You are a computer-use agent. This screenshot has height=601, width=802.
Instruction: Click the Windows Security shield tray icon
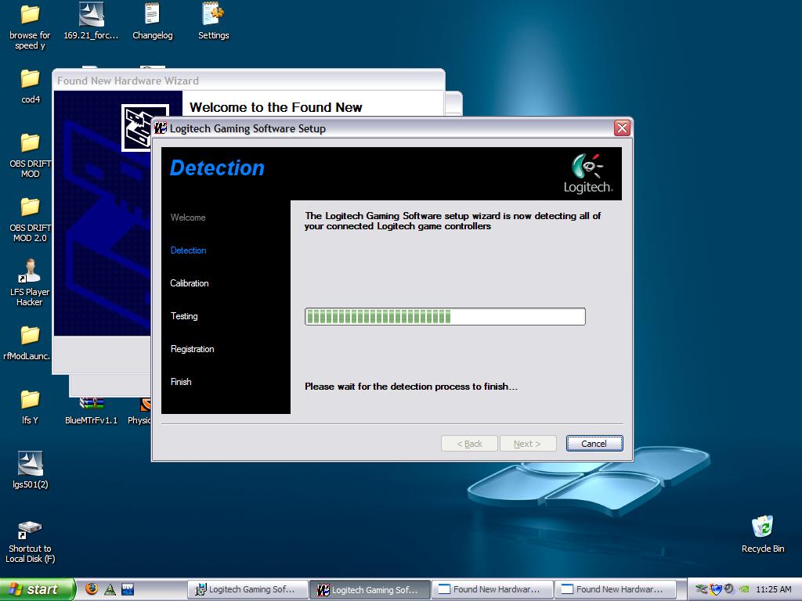pyautogui.click(x=716, y=589)
